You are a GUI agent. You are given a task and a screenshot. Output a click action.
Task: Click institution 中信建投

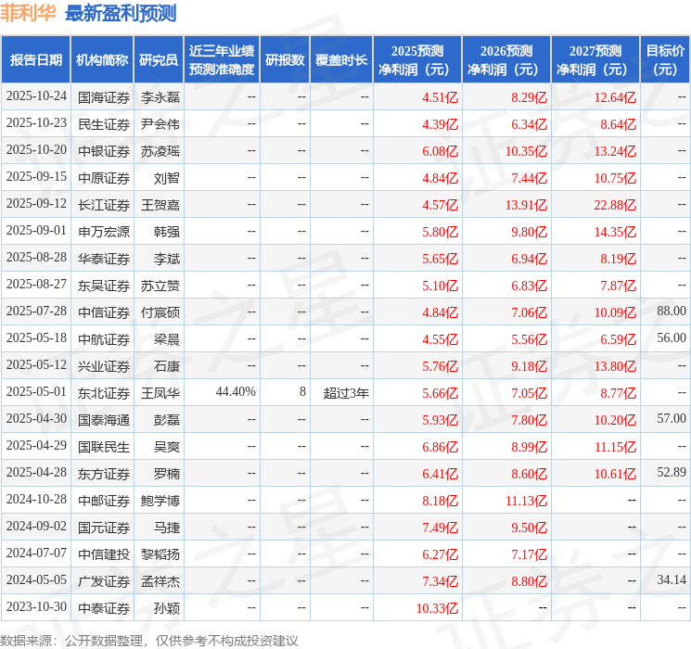coord(104,554)
